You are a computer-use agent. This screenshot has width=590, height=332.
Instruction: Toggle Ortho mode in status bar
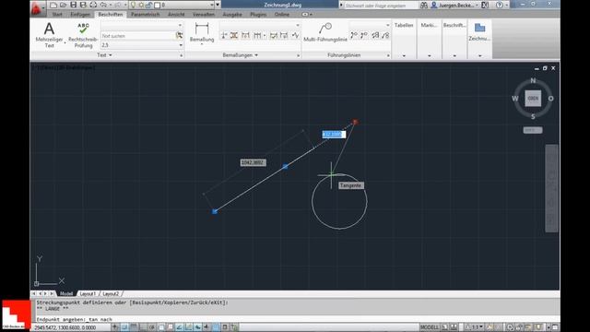[143, 327]
